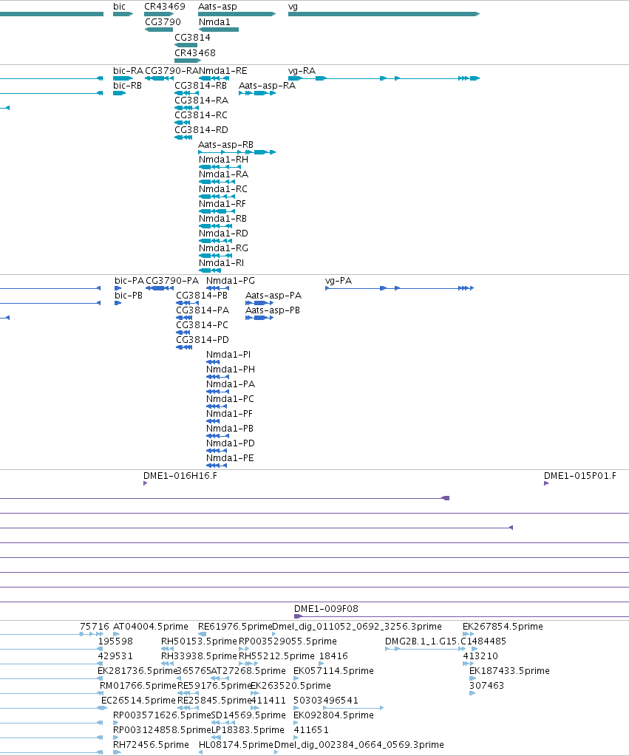Select protein CG3814-PD
629x756 pixels.
[x=184, y=347]
